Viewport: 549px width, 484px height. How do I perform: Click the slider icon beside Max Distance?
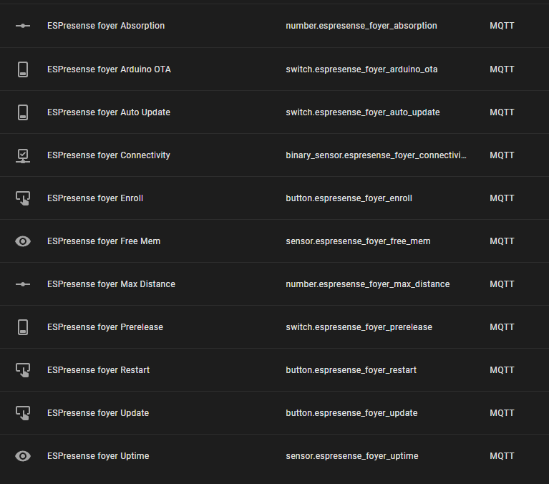23,284
